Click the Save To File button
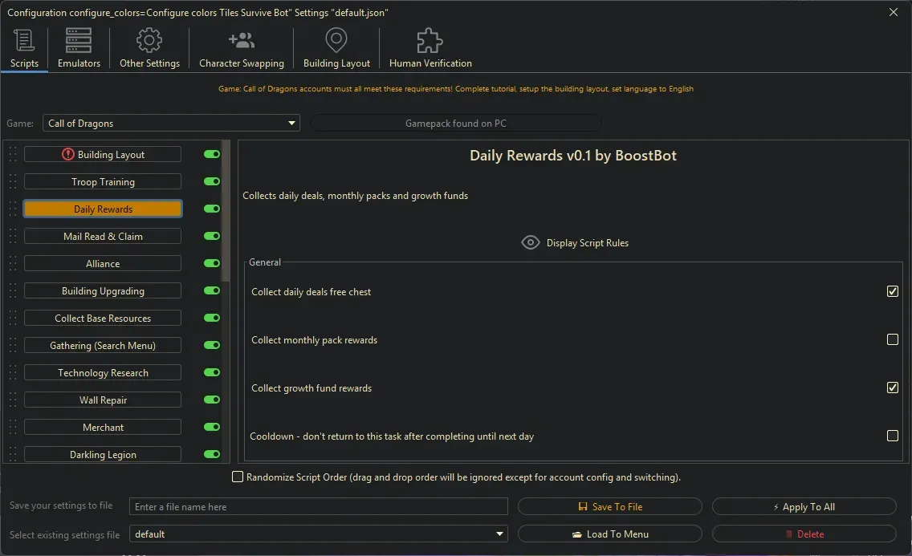 (x=609, y=506)
